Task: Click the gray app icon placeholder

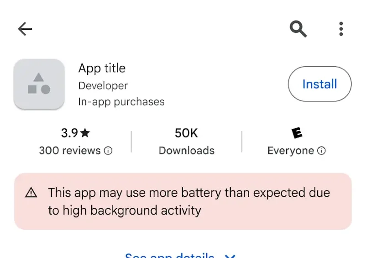Action: coord(39,84)
